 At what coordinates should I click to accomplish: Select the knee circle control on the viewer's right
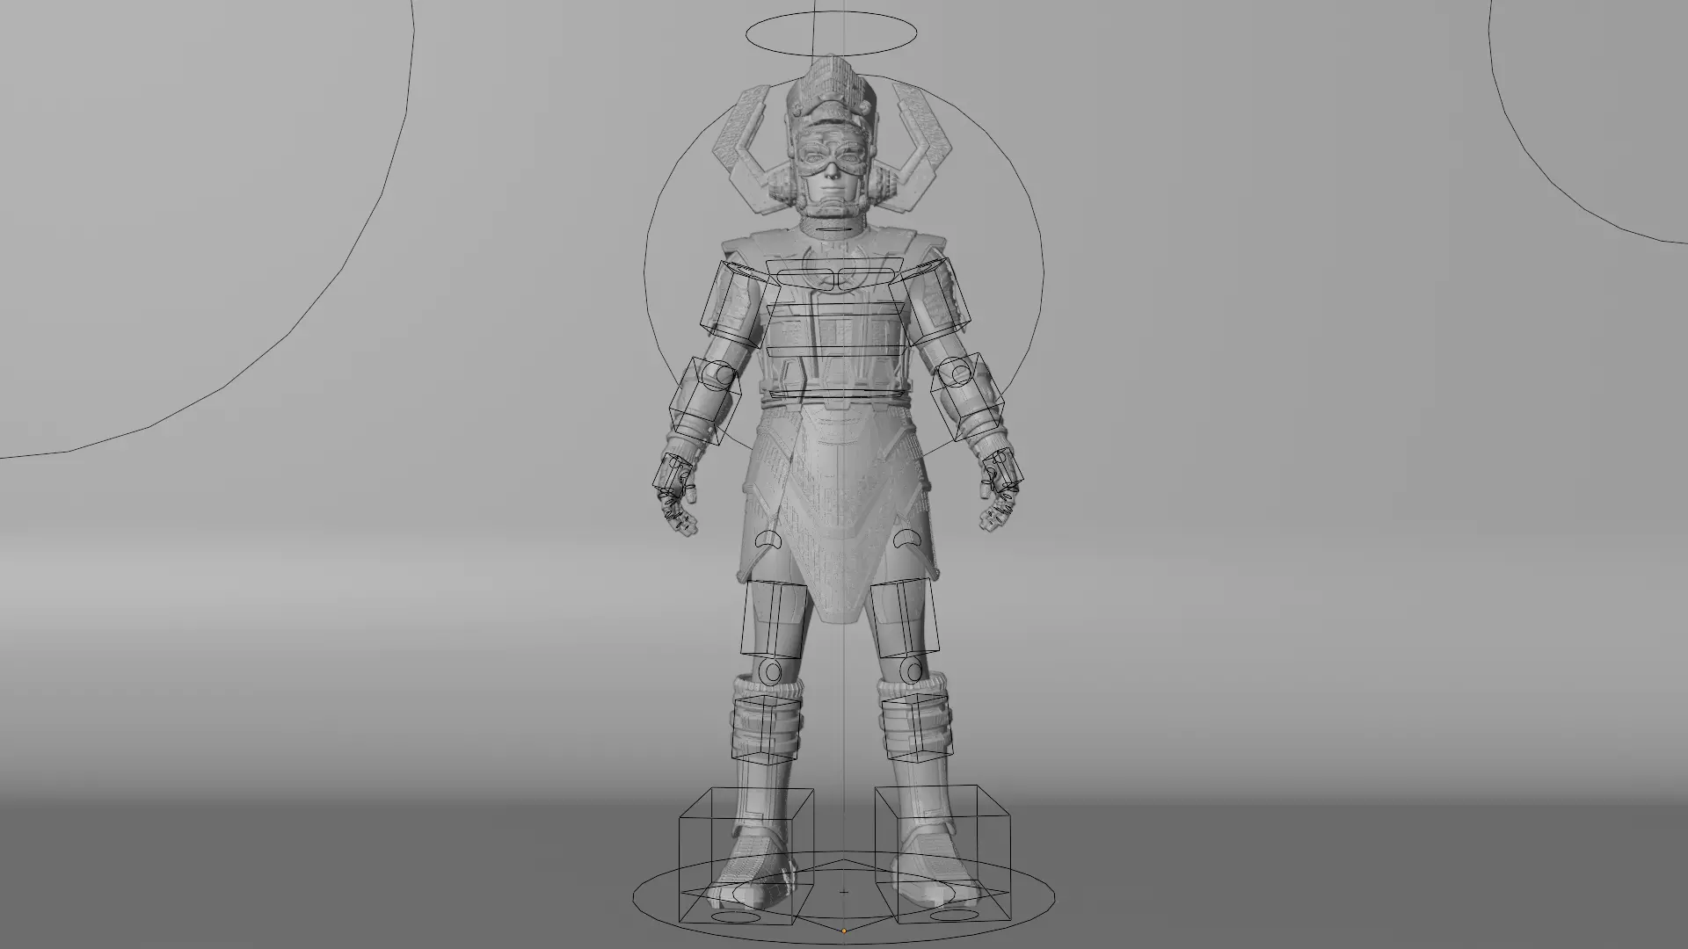coord(911,672)
